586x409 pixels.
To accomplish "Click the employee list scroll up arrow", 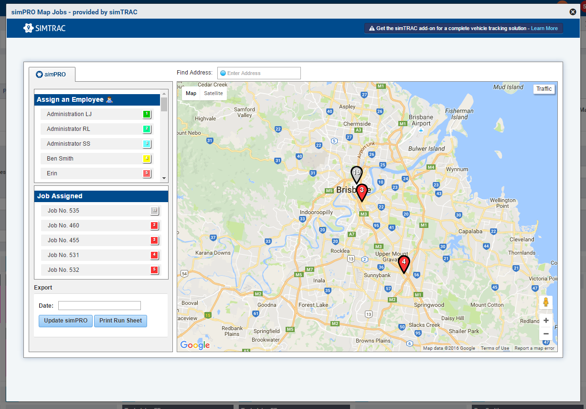I will [164, 94].
